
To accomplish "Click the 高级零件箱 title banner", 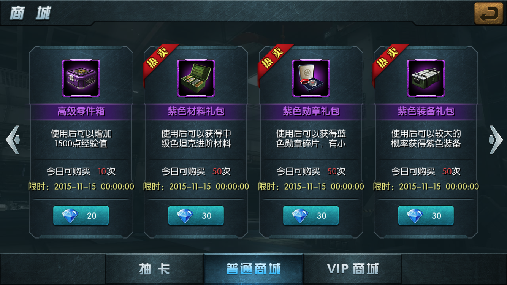I will 81,111.
